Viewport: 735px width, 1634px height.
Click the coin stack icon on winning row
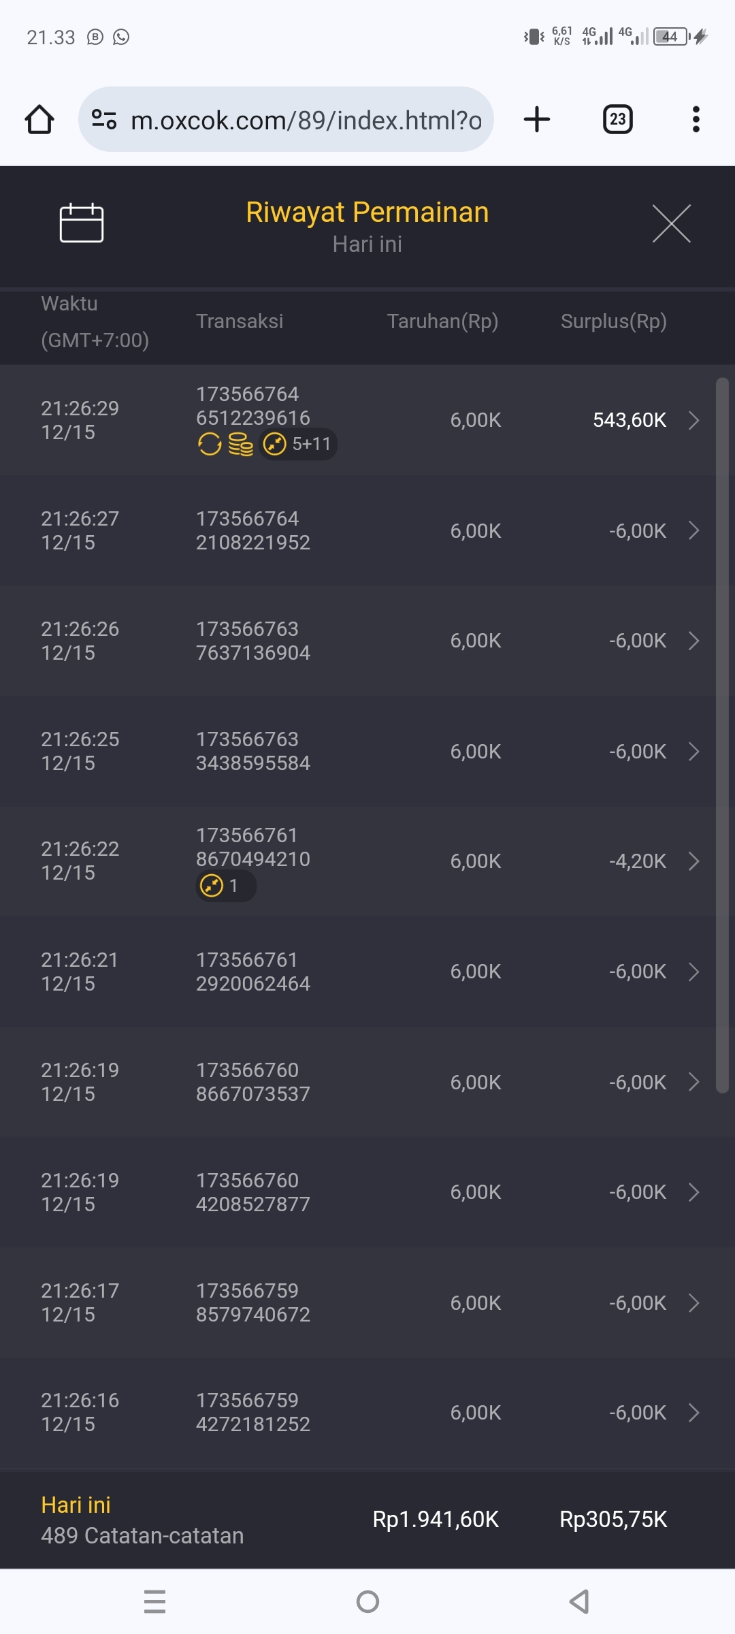240,445
